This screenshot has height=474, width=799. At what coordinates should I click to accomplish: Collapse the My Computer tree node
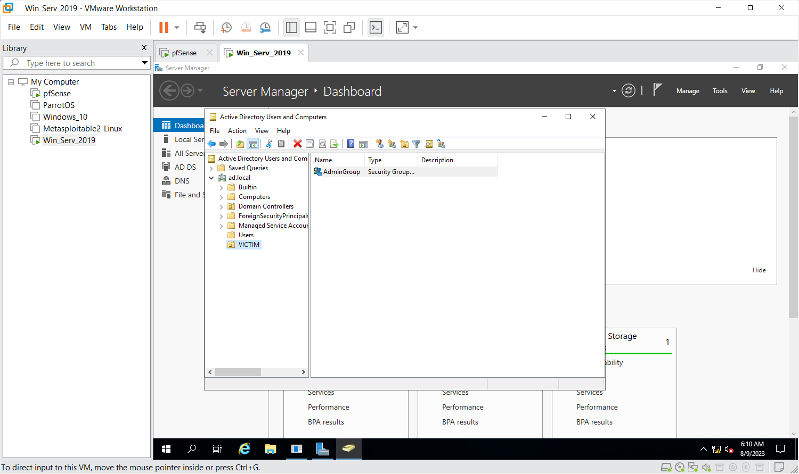click(x=11, y=82)
